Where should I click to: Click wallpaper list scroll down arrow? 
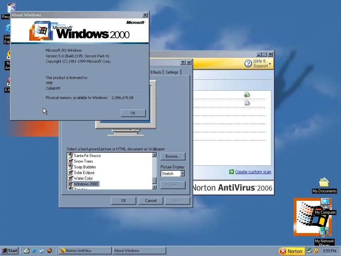click(155, 187)
